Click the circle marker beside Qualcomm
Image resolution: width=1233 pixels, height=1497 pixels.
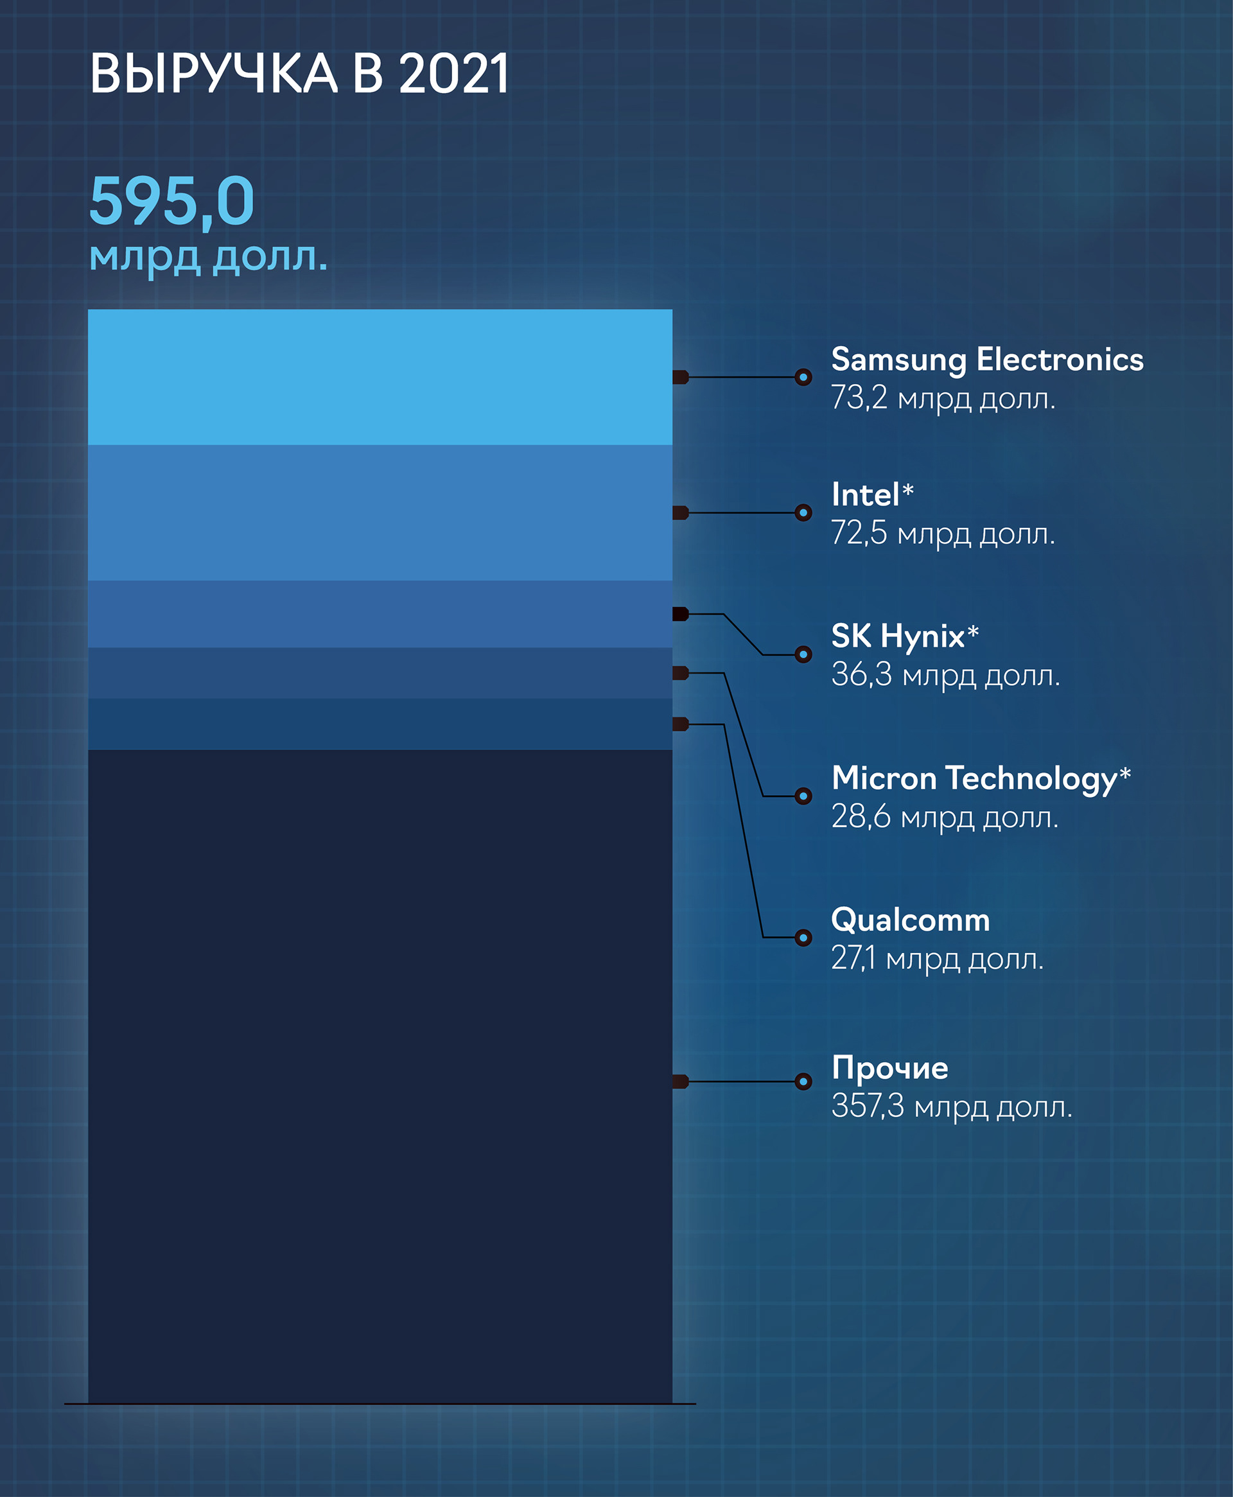point(803,938)
